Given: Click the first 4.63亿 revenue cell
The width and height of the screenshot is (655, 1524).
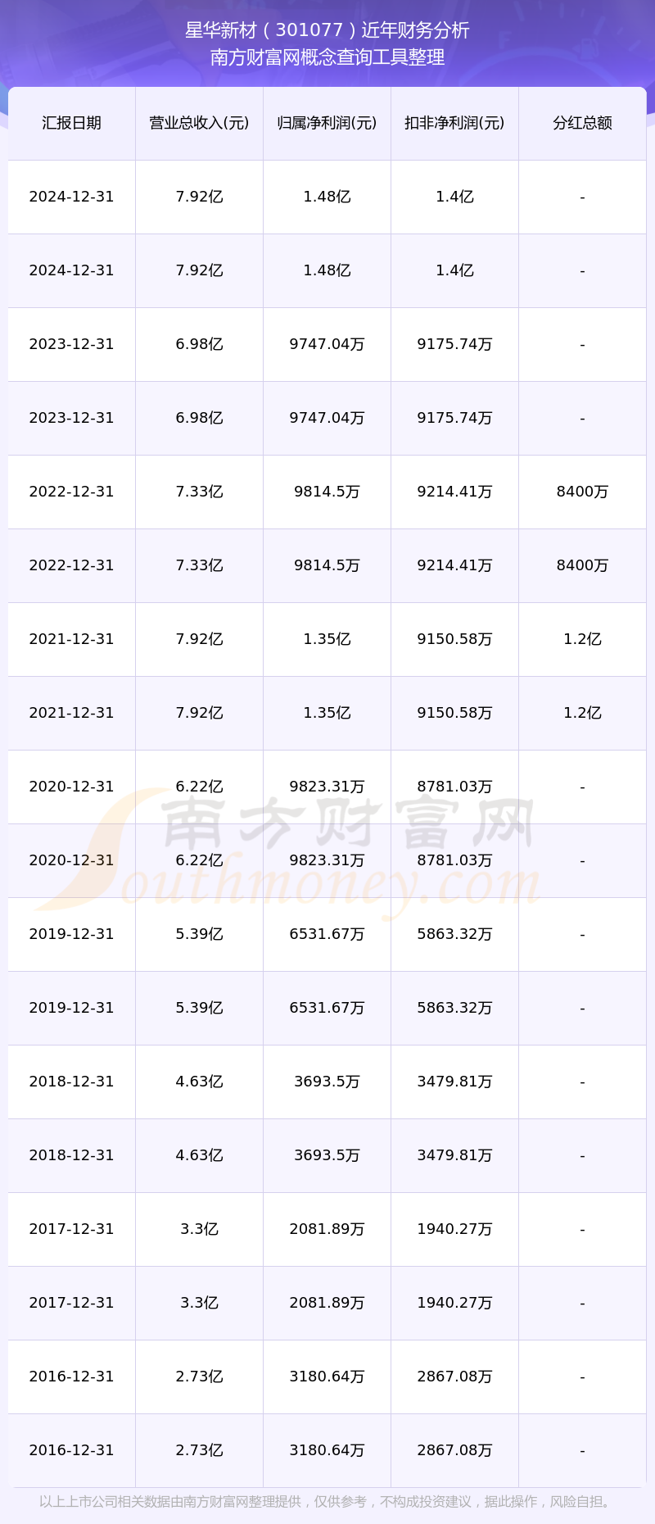Looking at the screenshot, I should 199,1082.
